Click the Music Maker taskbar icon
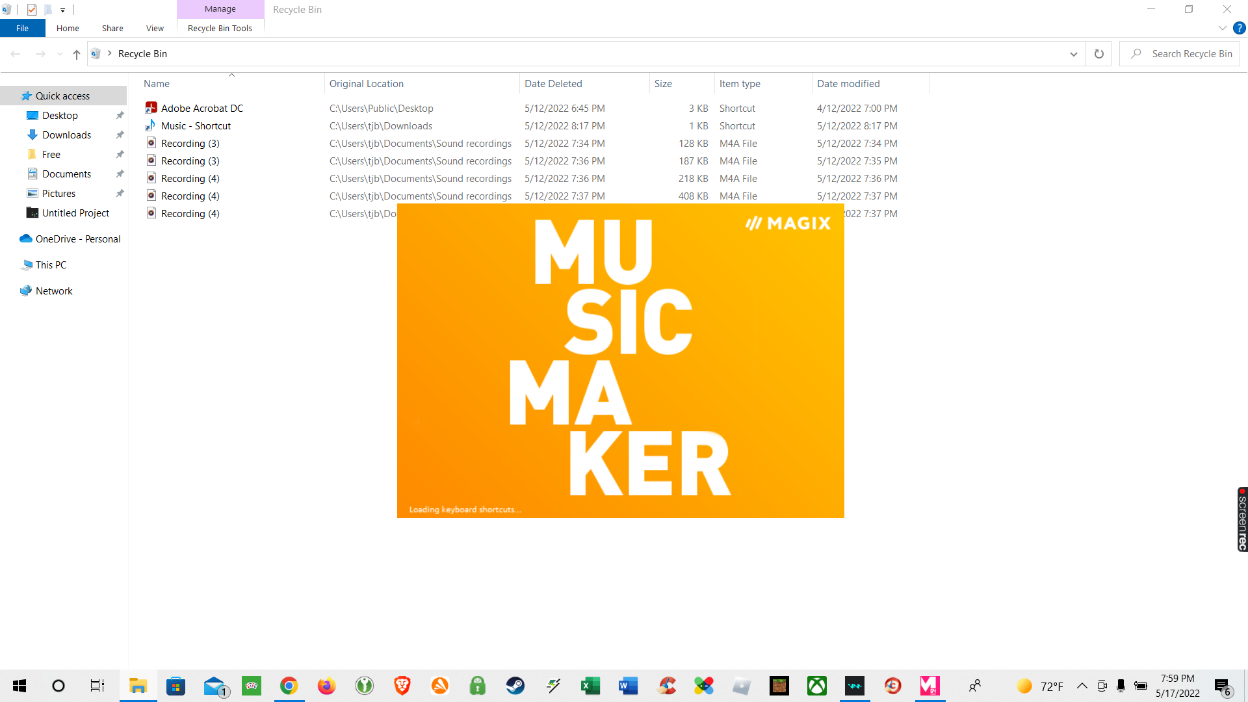1248x702 pixels. pos(930,686)
